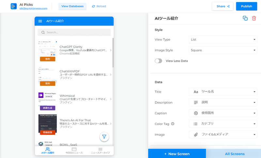
Task: Click the Reload button
Action: (99, 6)
